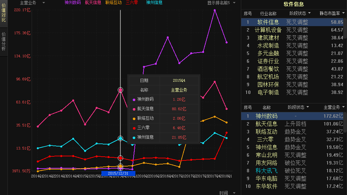Select the 证券行业 industry row
347x195 pixels.
pyautogui.click(x=293, y=61)
